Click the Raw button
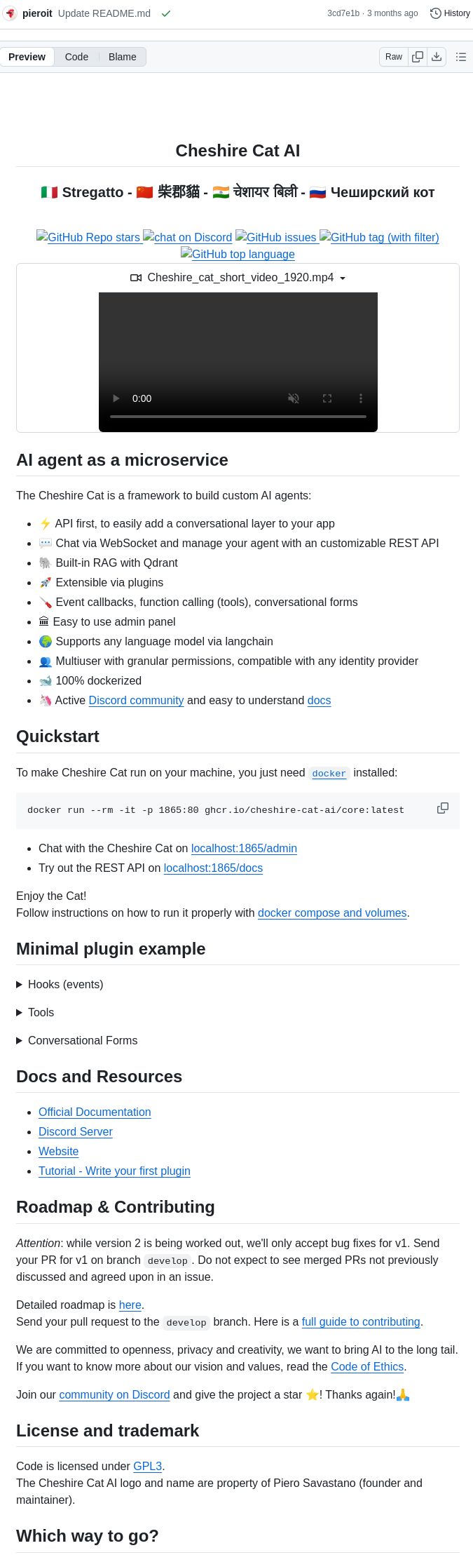The height and width of the screenshot is (1562, 473). pyautogui.click(x=394, y=57)
